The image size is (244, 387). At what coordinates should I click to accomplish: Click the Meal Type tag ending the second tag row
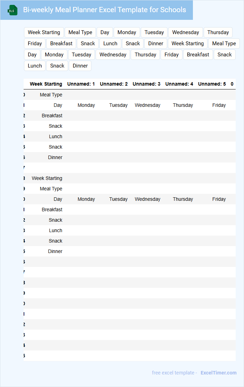click(224, 44)
